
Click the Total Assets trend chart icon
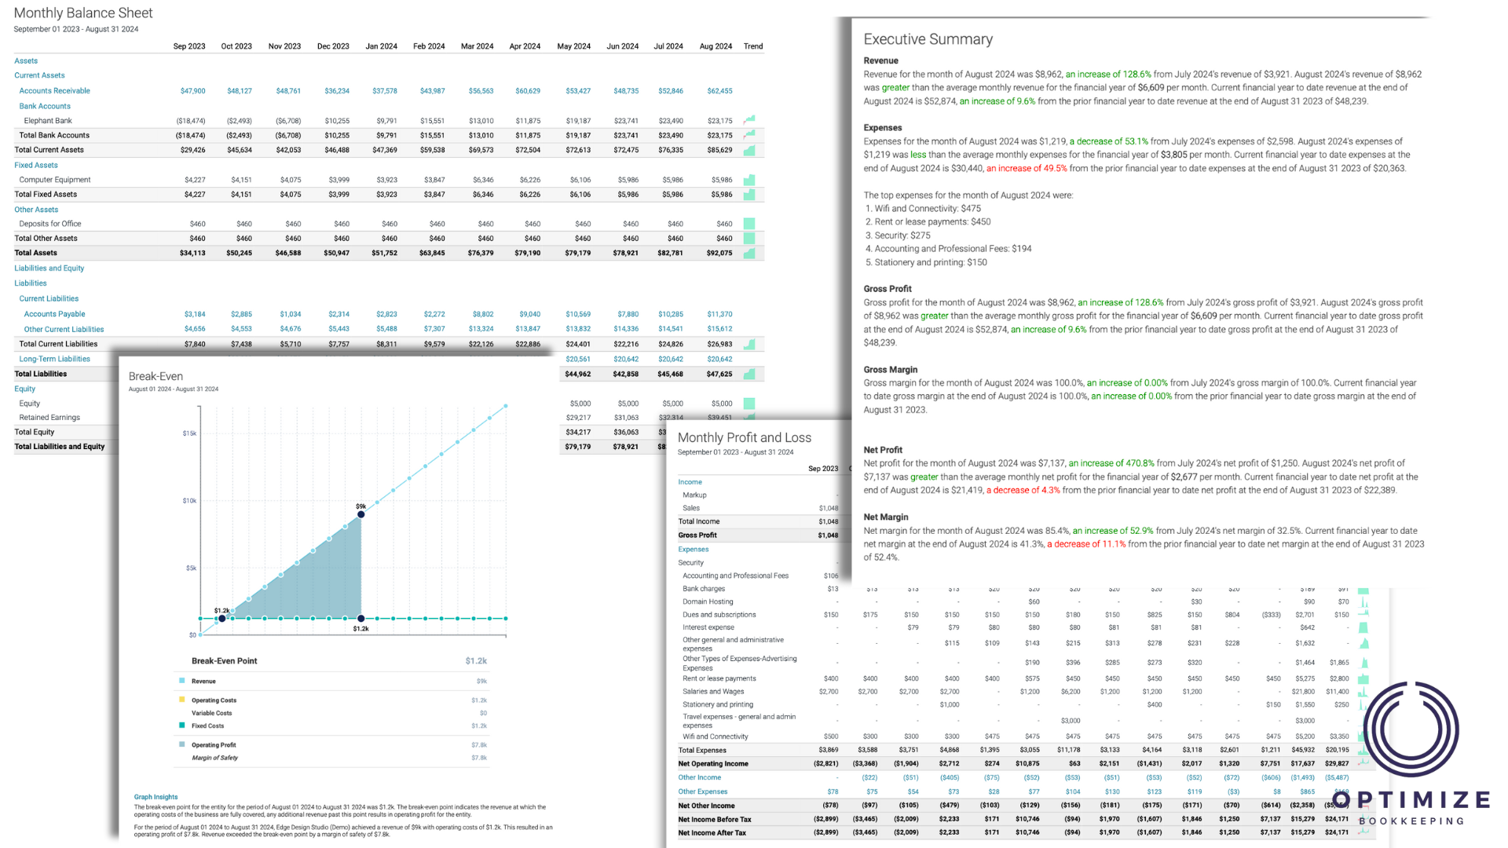coord(749,253)
